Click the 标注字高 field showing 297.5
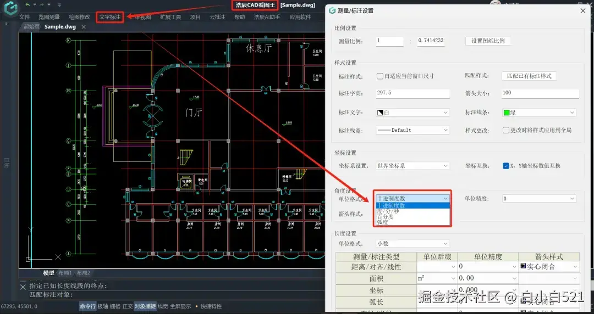 pos(413,93)
